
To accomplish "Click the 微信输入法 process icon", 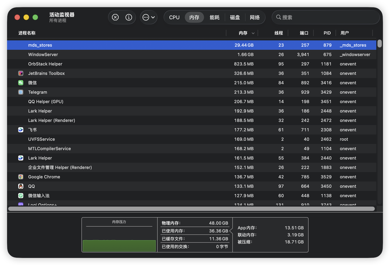I will pyautogui.click(x=21, y=196).
